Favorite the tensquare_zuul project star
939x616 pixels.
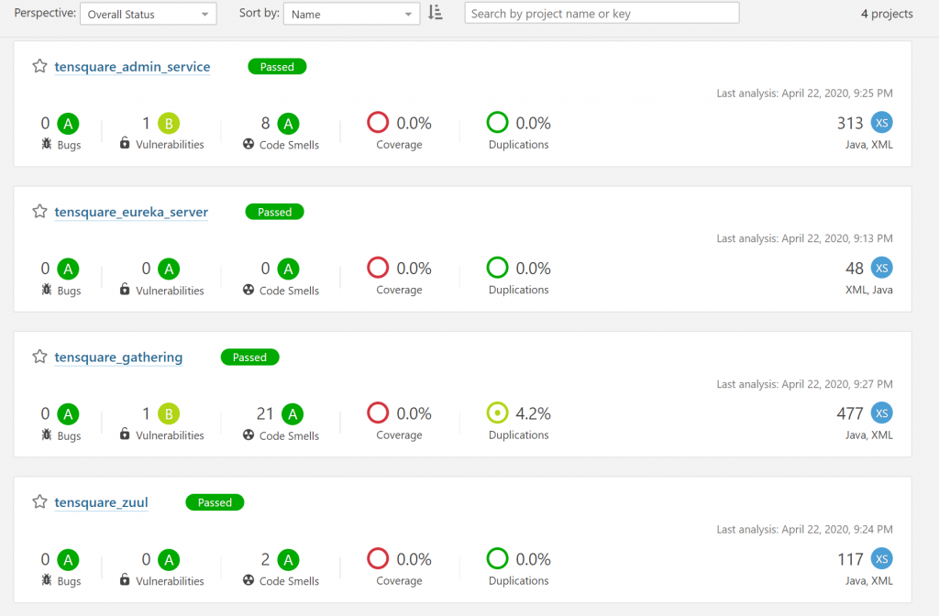click(x=39, y=501)
